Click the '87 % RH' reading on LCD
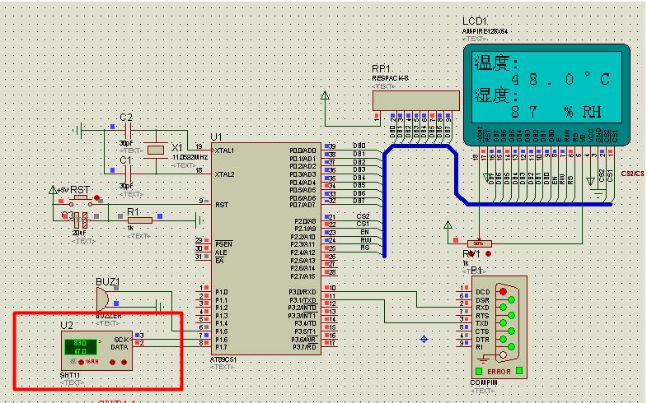Viewport: 647px width, 403px height. (556, 112)
